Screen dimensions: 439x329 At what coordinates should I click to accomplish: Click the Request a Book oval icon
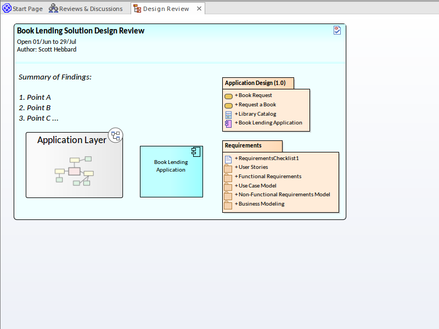coord(228,105)
